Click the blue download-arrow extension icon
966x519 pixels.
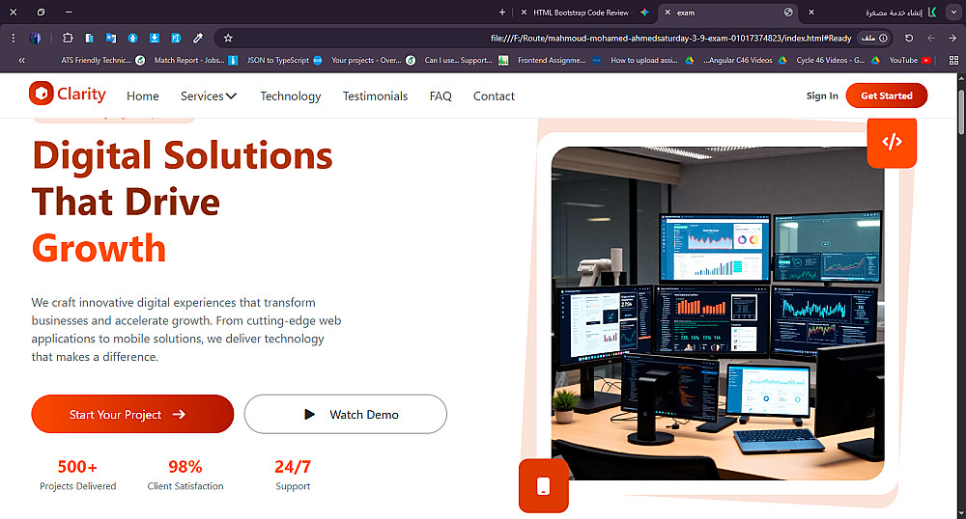154,39
